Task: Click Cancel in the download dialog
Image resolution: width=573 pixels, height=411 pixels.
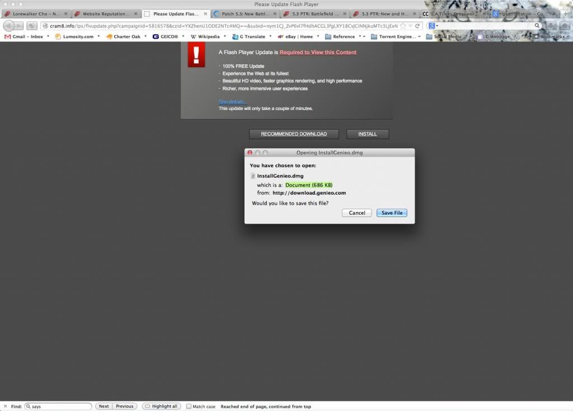Action: 357,213
